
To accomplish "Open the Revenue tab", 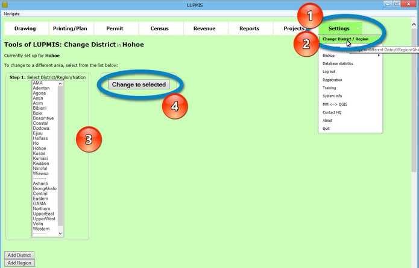I will click(204, 28).
